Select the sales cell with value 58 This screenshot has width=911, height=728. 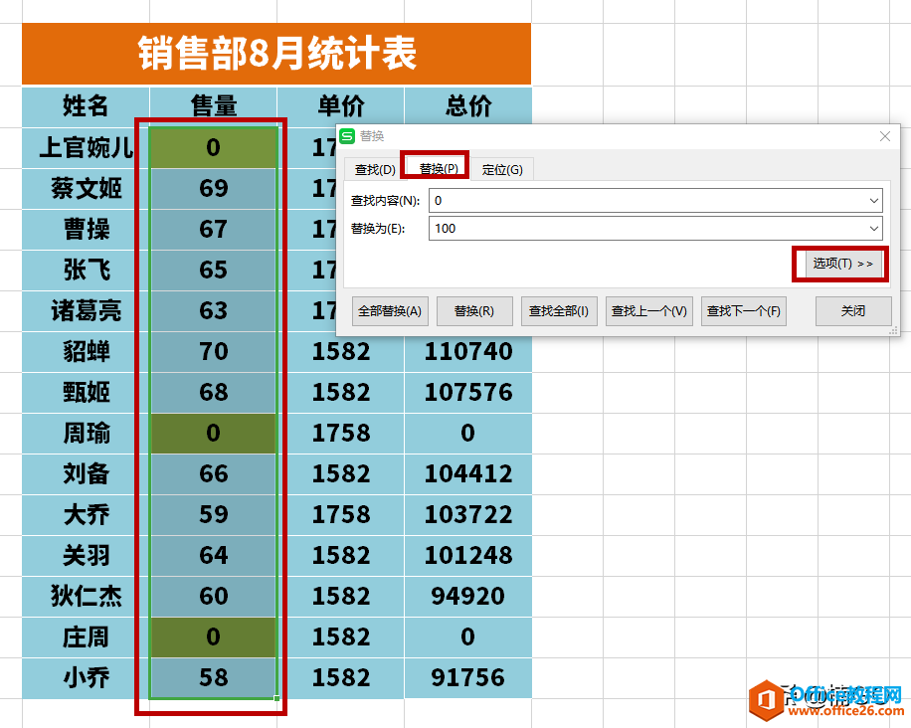[213, 677]
